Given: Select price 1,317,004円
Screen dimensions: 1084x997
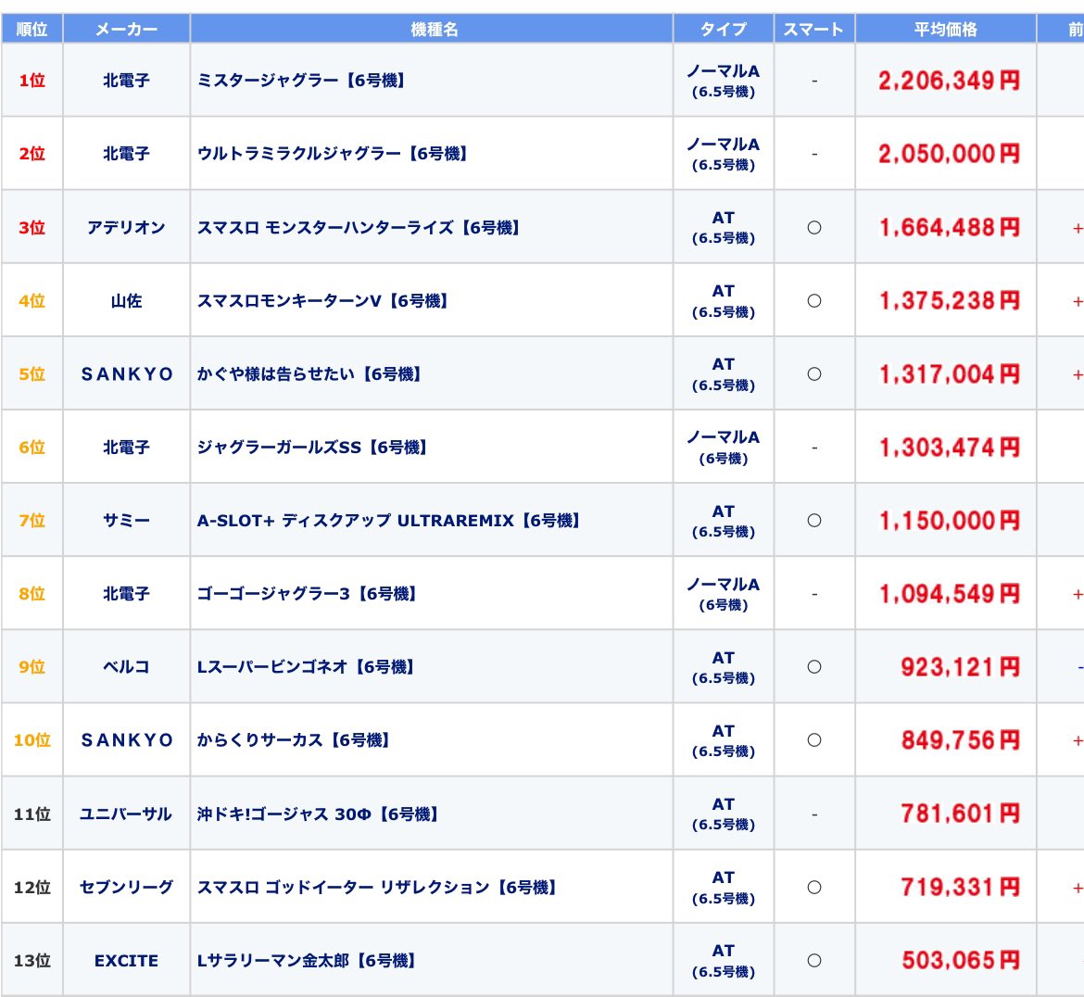Looking at the screenshot, I should click(949, 374).
